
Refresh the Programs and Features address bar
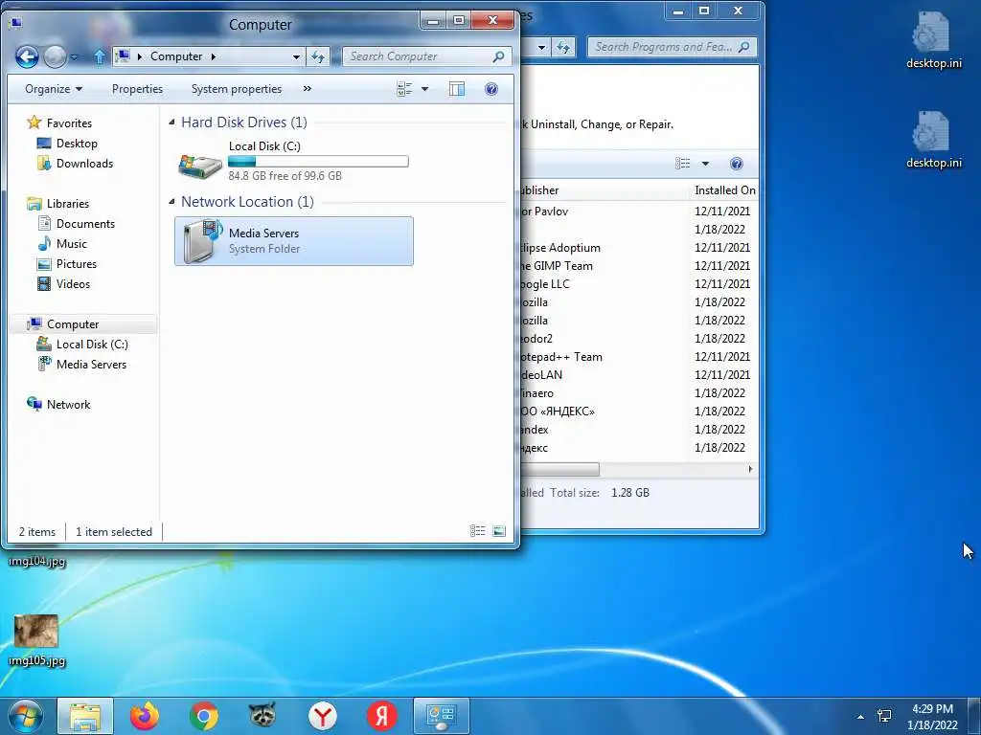click(563, 47)
